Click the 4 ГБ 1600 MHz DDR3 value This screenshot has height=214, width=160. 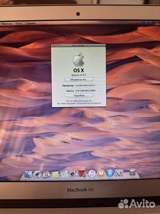pos(85,91)
